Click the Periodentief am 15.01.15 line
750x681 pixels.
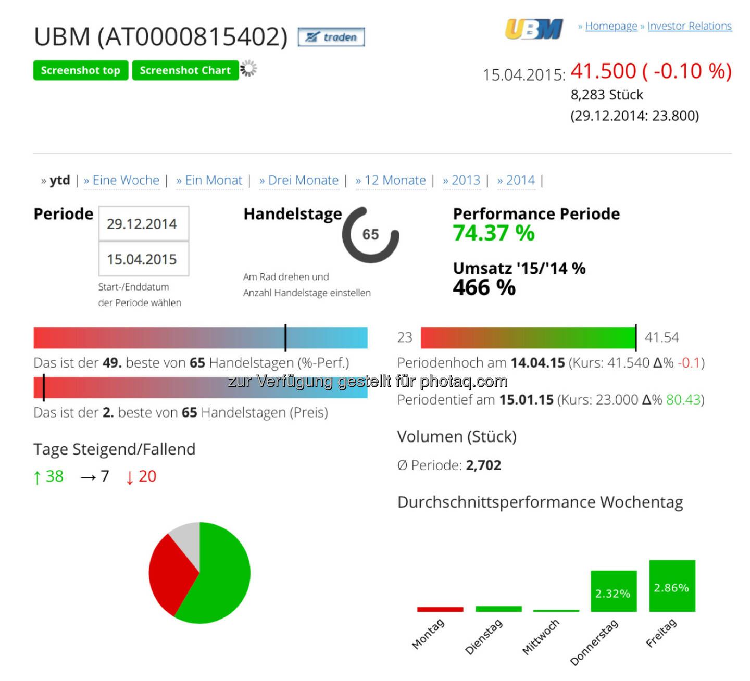[x=551, y=400]
